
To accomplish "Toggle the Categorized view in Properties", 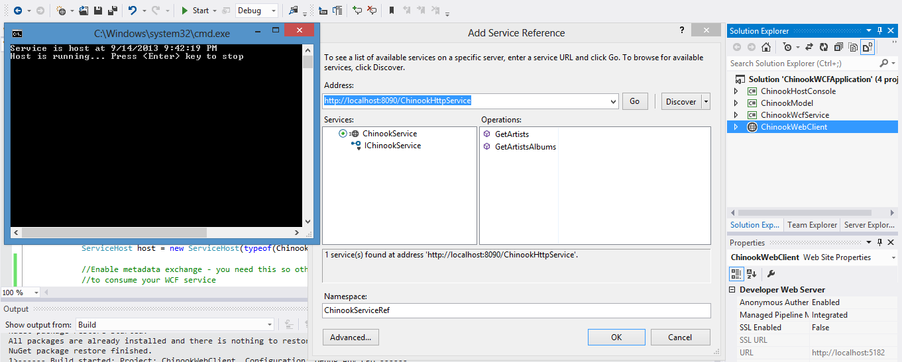I will (736, 274).
